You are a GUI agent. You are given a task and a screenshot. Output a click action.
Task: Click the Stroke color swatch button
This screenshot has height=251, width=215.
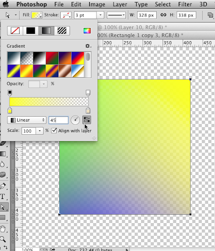66,15
